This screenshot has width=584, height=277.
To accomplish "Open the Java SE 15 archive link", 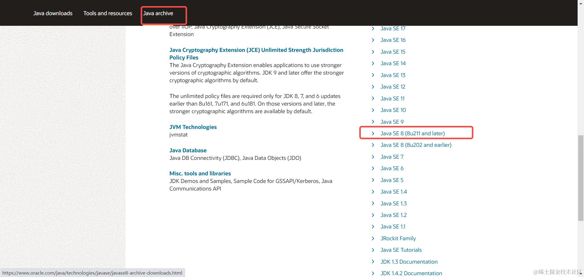I will (x=393, y=52).
